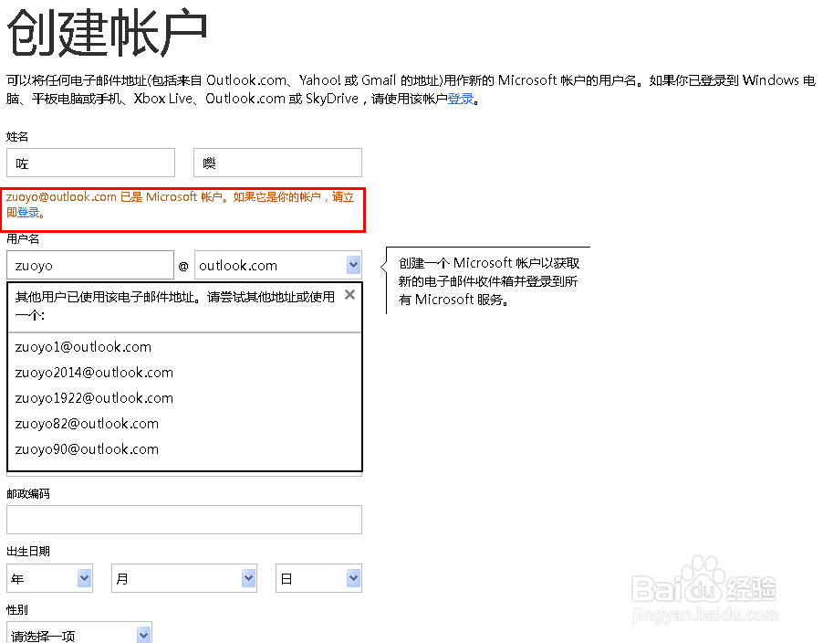Click the sign-in link in red error message
Viewport: 823px width, 643px height.
point(28,213)
